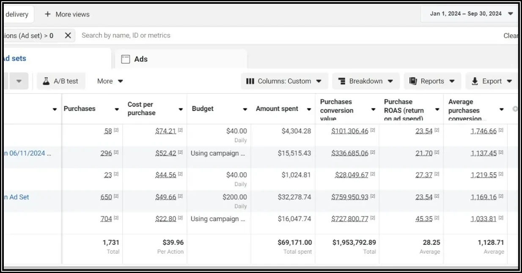
Task: Open the Budget column header arrow
Action: pyautogui.click(x=245, y=109)
